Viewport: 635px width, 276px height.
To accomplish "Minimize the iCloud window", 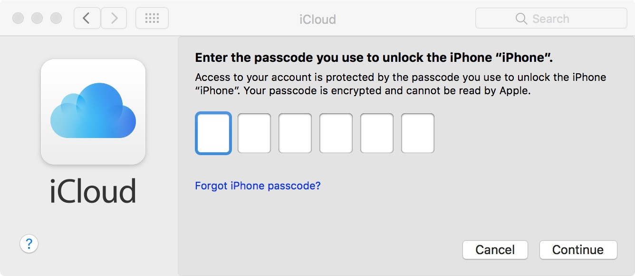I will (37, 19).
